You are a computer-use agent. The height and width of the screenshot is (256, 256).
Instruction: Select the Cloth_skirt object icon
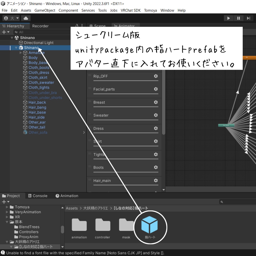click(25, 78)
